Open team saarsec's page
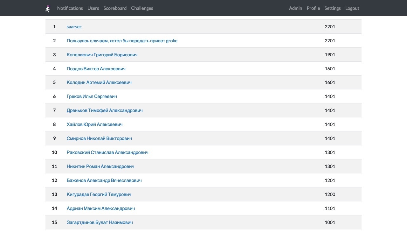 (74, 27)
